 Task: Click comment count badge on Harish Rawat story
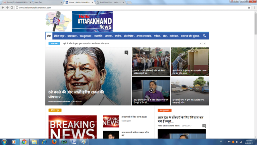coord(126,52)
